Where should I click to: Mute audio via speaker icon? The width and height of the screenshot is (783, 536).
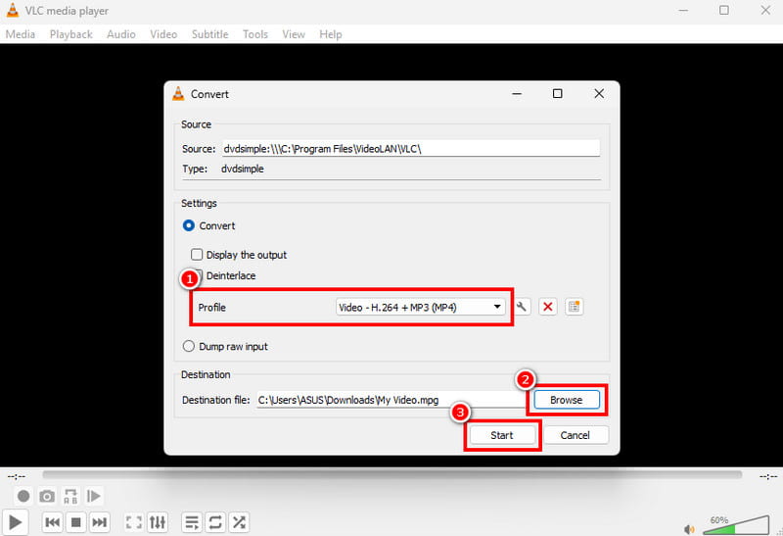pos(689,529)
